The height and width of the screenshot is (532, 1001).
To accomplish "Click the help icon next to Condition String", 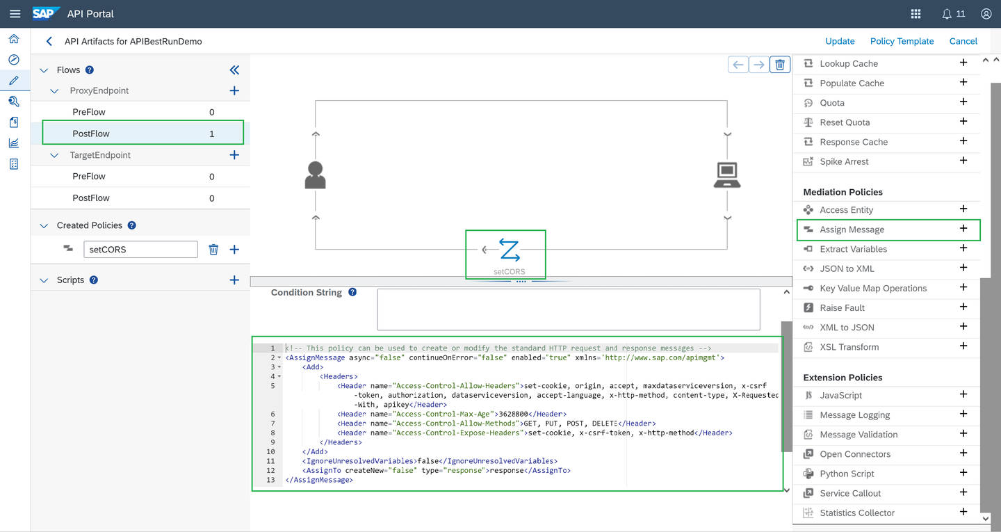I will point(352,292).
